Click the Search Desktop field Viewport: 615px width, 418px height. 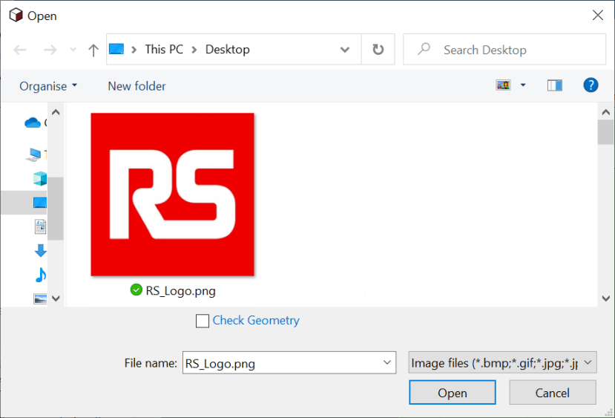[x=504, y=50]
